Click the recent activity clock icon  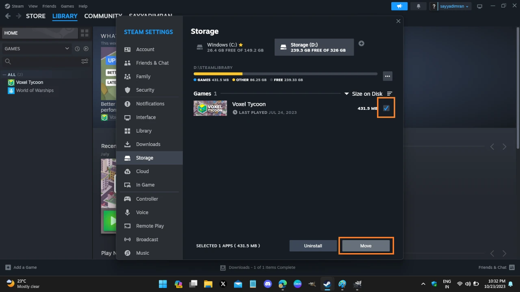[77, 49]
